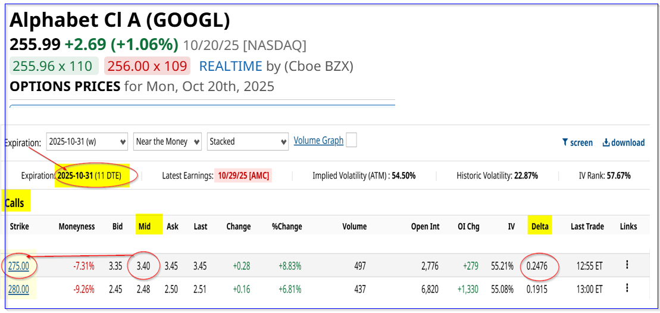Toggle the Volume Graph checkbox
The height and width of the screenshot is (313, 660).
coord(351,140)
